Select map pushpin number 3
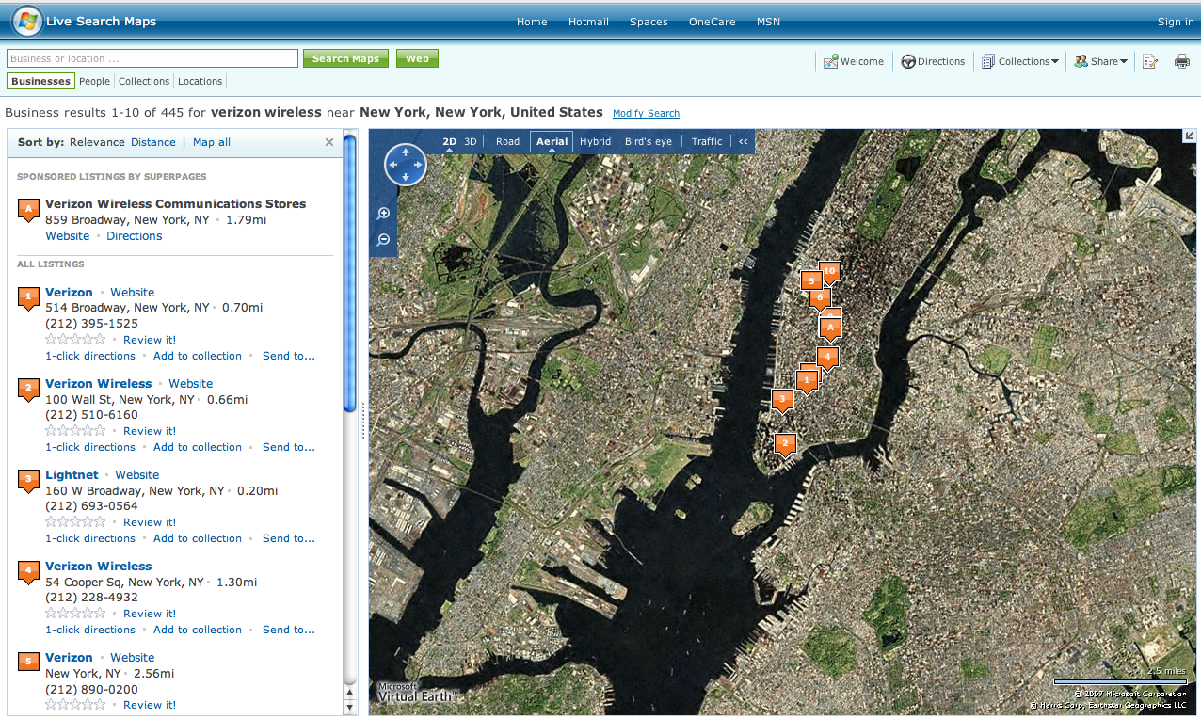The width and height of the screenshot is (1201, 719). 782,400
